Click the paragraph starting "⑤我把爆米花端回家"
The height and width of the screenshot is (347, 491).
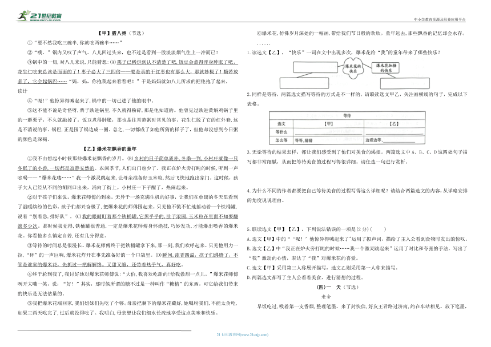[128, 308]
